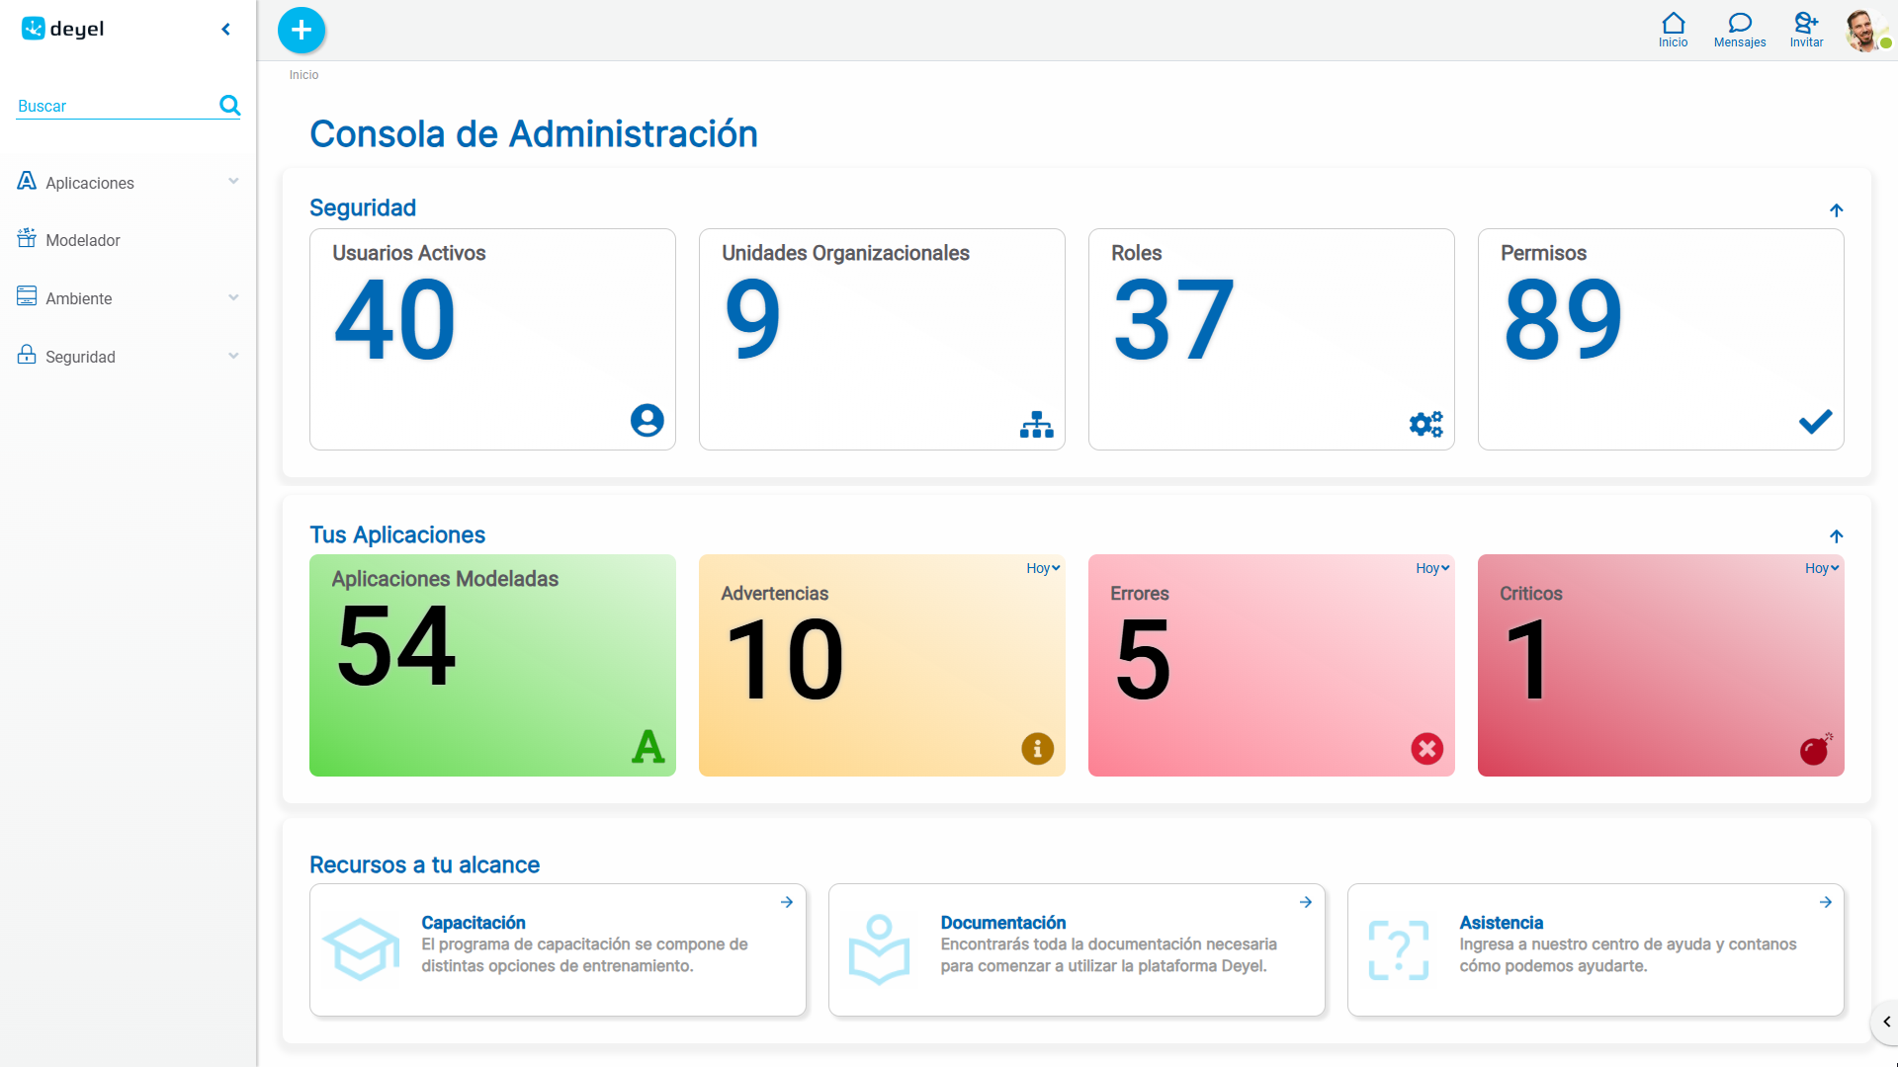Click the blue plus create button
The height and width of the screenshot is (1067, 1898).
point(302,31)
